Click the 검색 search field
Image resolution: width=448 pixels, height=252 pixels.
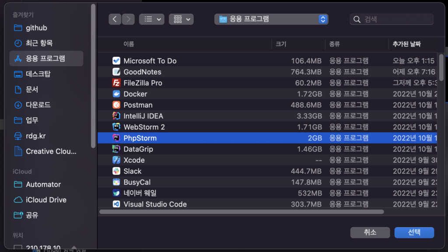point(392,19)
